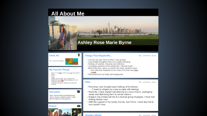Click "Freshman year brought back feelings" bullet
This screenshot has height=116, width=207.
click(x=113, y=87)
